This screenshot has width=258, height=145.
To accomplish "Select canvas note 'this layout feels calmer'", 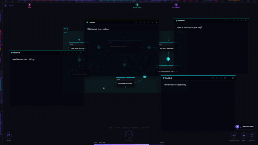I will coord(168,47).
